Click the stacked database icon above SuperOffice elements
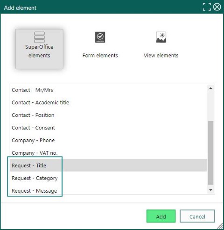The height and width of the screenshot is (230, 224). point(39,37)
